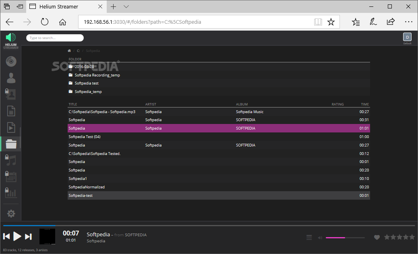Click the Softpedia breadcrumb entry

93,51
